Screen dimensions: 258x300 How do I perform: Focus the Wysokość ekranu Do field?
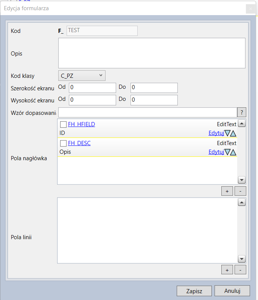coord(154,100)
